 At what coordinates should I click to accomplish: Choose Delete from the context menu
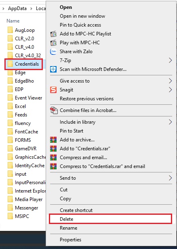coord(110,219)
